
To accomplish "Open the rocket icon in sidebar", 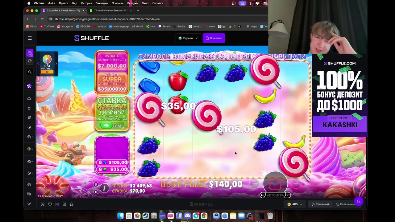I will click(x=29, y=118).
